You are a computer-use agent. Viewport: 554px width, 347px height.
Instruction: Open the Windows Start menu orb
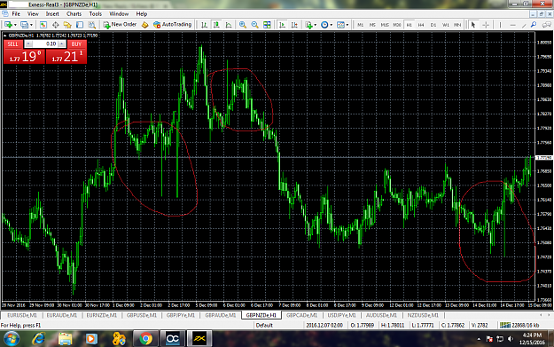coord(12,339)
